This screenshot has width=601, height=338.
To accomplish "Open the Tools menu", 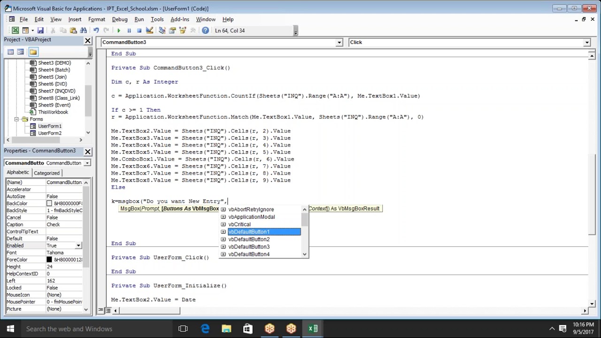I will point(157,19).
